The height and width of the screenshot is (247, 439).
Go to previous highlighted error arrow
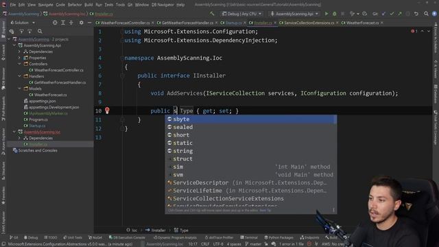pyautogui.click(x=423, y=31)
